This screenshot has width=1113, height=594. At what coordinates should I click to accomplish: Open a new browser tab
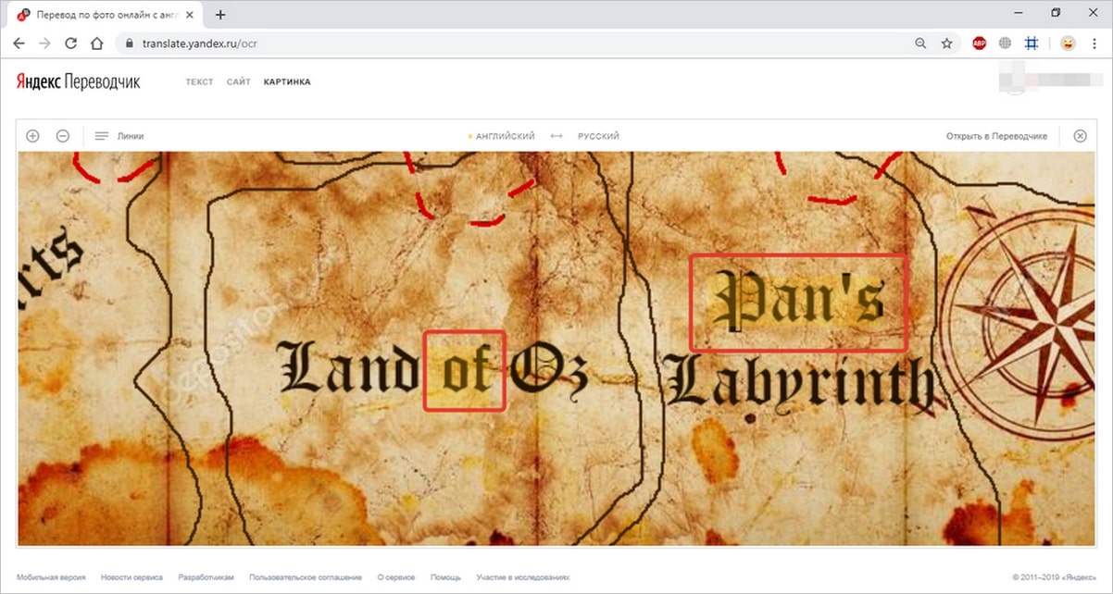pyautogui.click(x=220, y=15)
